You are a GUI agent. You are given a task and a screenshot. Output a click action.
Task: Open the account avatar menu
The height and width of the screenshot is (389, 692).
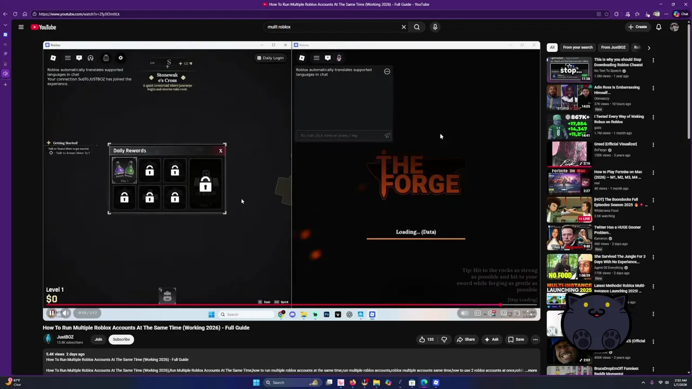[x=674, y=27]
